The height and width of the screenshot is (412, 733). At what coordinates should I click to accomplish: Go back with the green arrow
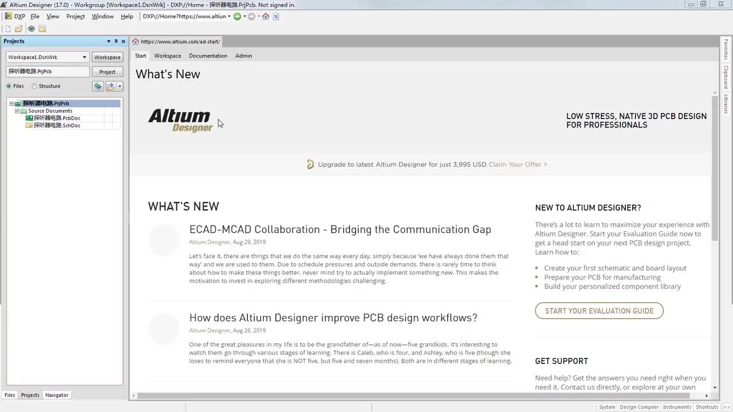237,16
